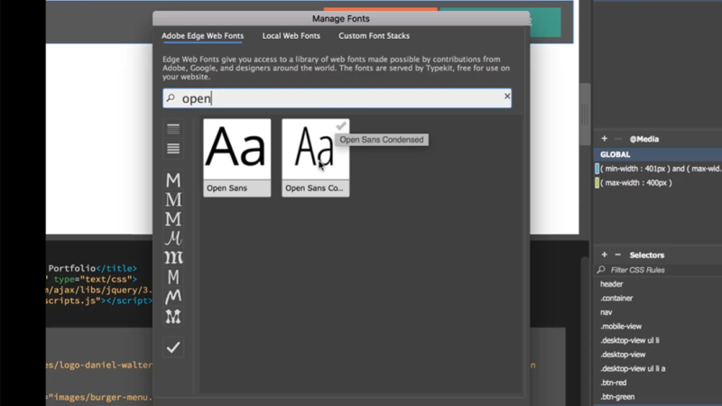Filter by blackletter fonts (gothic M icon)
The image size is (722, 406).
[173, 258]
